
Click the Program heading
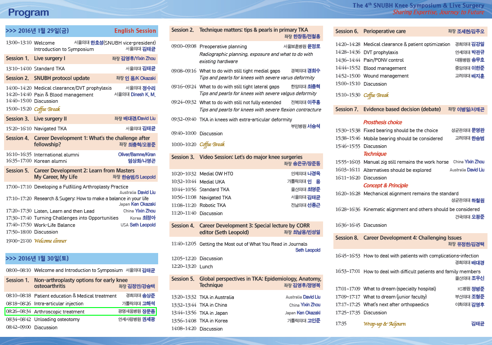pyautogui.click(x=28, y=13)
